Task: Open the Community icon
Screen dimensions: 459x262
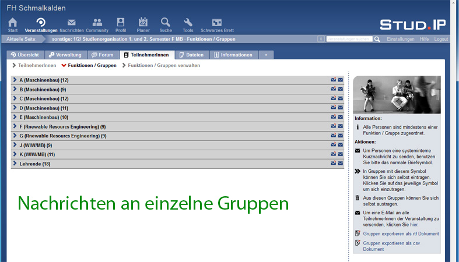Action: (x=97, y=23)
